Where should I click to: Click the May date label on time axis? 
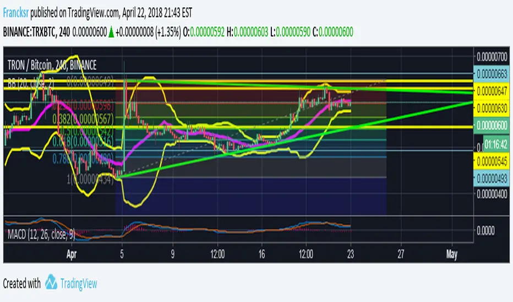click(x=451, y=254)
